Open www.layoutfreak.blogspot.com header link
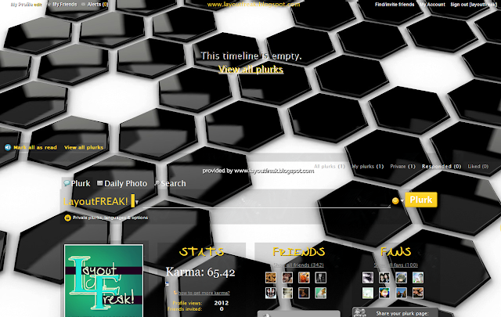501x317 pixels. click(254, 5)
